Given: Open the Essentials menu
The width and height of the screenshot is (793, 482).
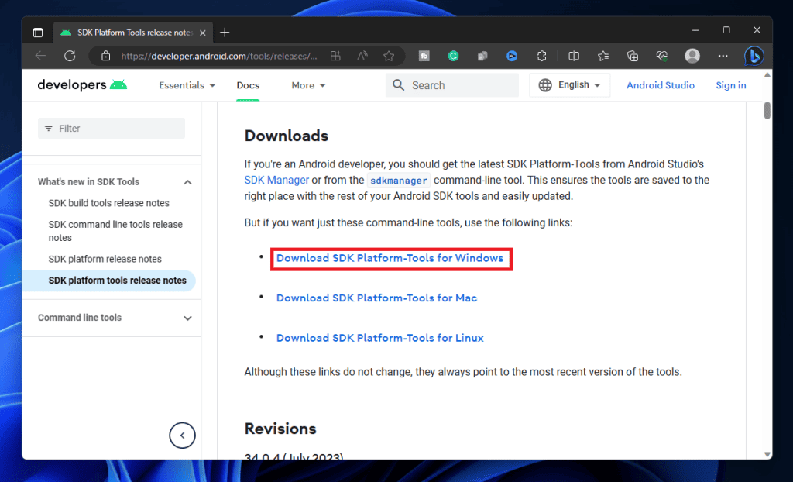Looking at the screenshot, I should point(186,84).
